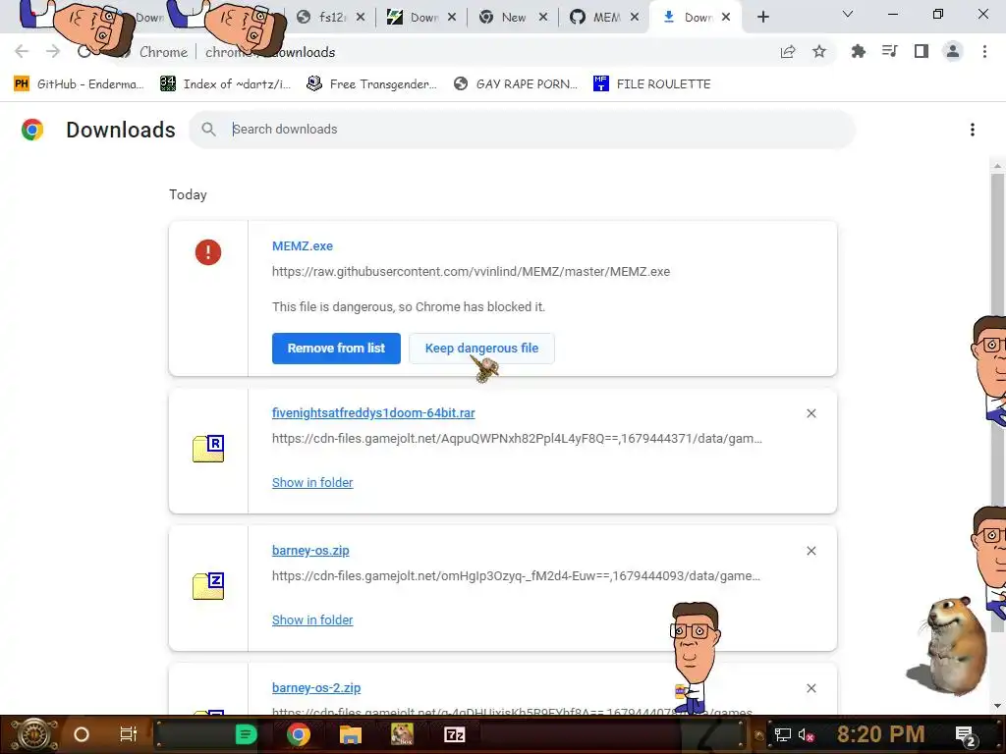This screenshot has width=1006, height=754.
Task: Open fivenightsatfreddys1doom-64bit.rar download
Action: [x=373, y=413]
